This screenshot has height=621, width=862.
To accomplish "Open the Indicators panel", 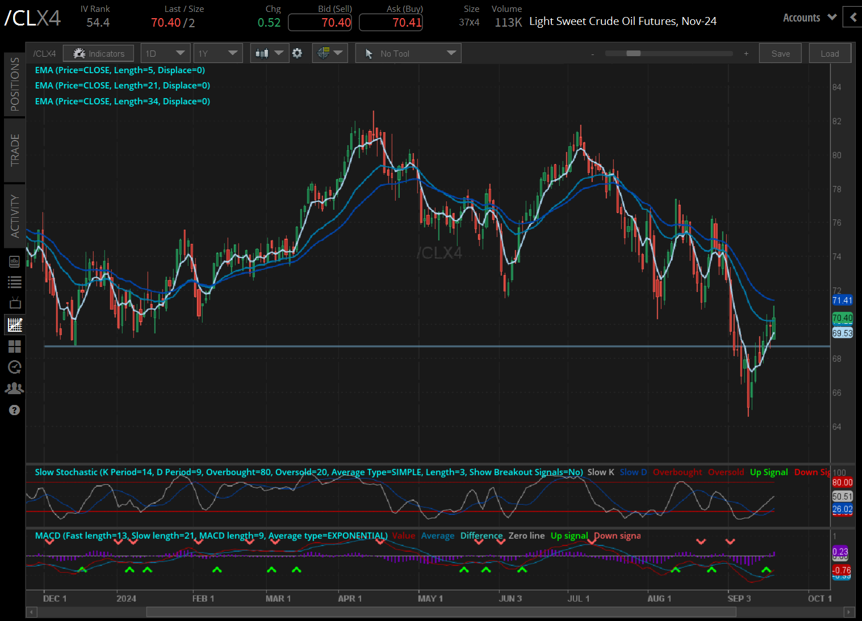I will click(x=98, y=53).
